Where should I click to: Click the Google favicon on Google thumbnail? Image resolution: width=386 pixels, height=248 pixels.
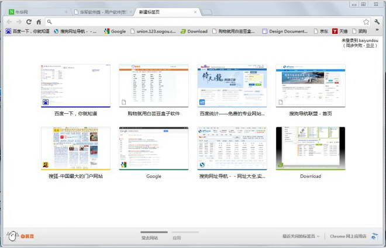click(x=123, y=165)
